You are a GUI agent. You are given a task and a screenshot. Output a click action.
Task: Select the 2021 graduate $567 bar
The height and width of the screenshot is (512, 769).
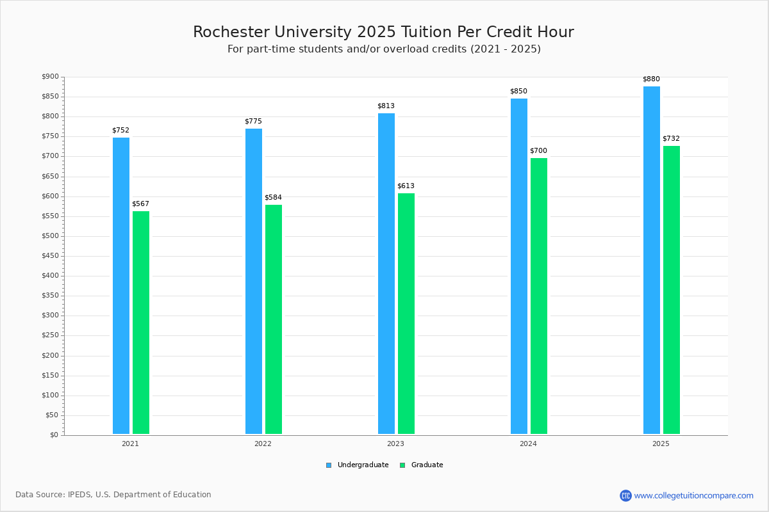click(x=141, y=323)
